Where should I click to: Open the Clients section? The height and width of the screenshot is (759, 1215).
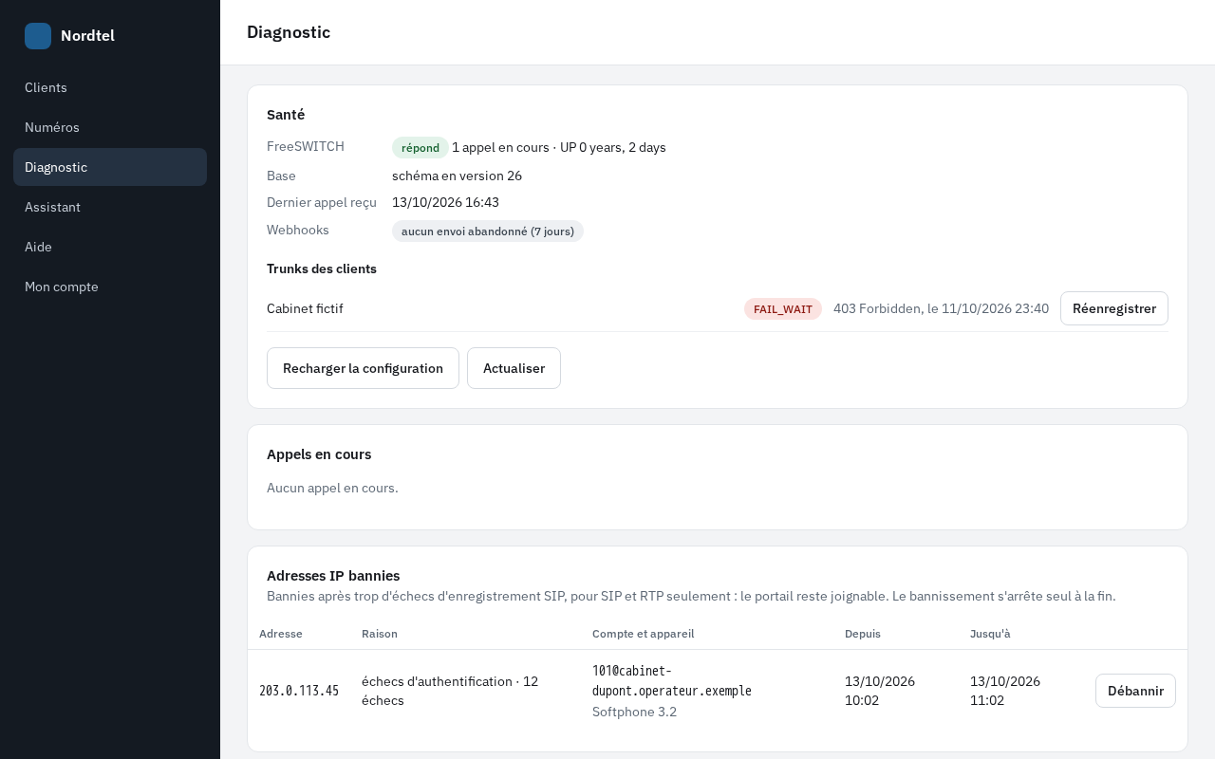[x=110, y=87]
